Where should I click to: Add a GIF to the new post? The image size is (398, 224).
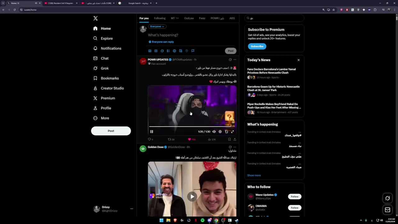click(156, 51)
